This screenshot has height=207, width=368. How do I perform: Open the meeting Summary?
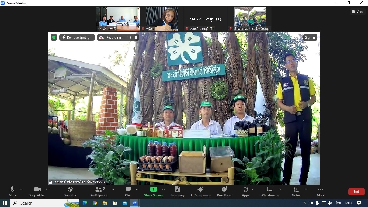[x=177, y=192]
